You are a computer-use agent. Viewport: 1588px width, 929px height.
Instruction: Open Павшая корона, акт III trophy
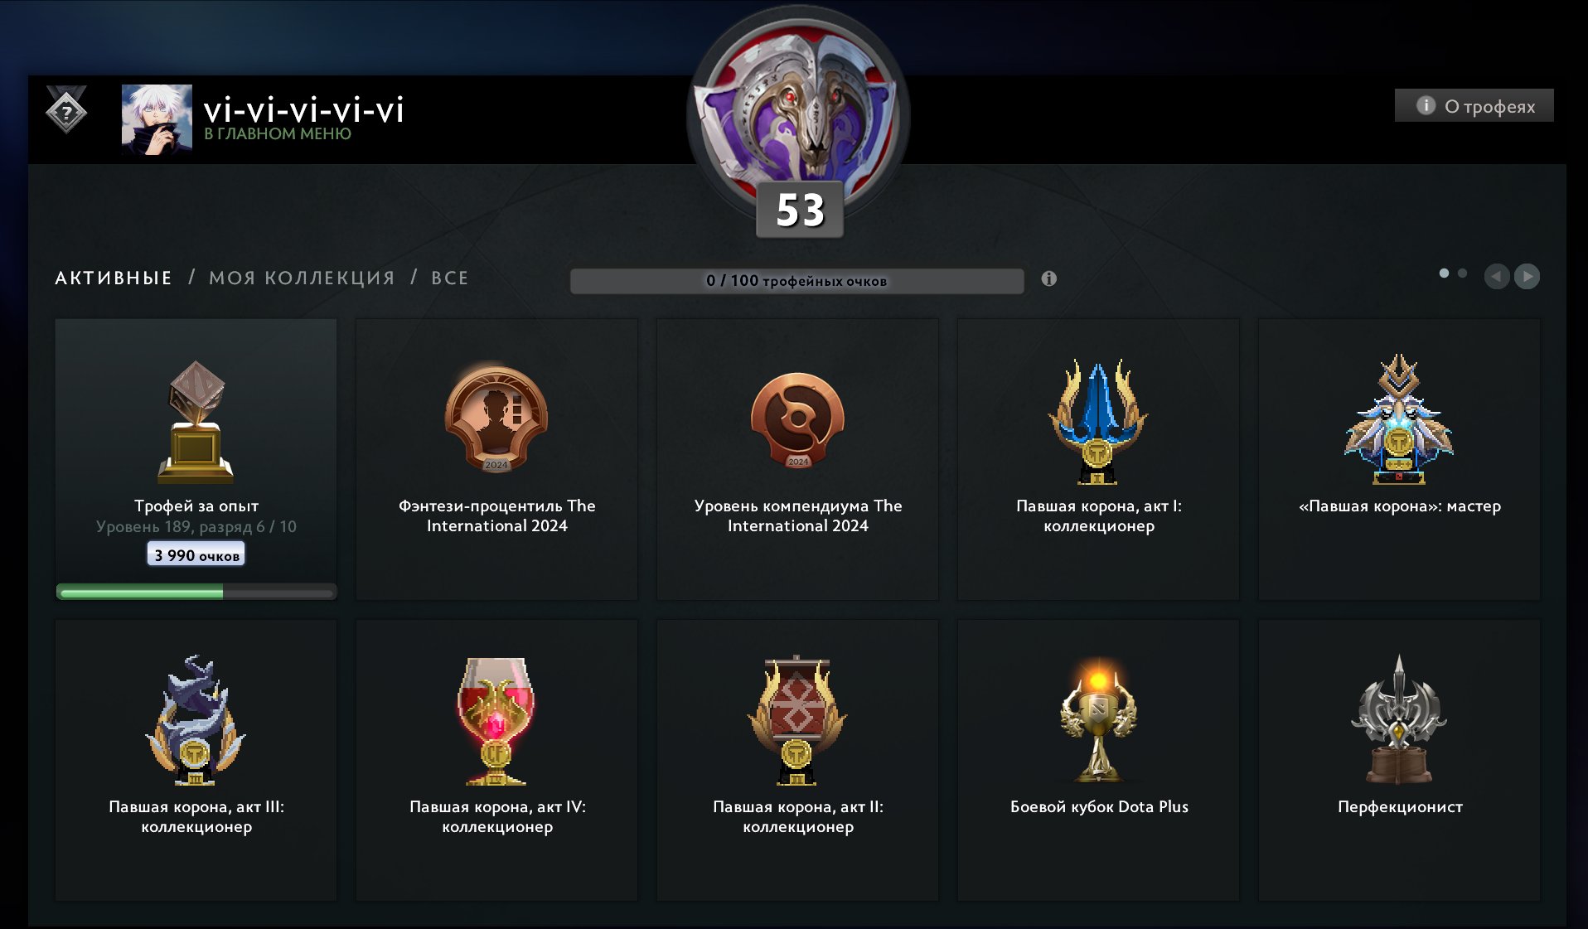196,760
